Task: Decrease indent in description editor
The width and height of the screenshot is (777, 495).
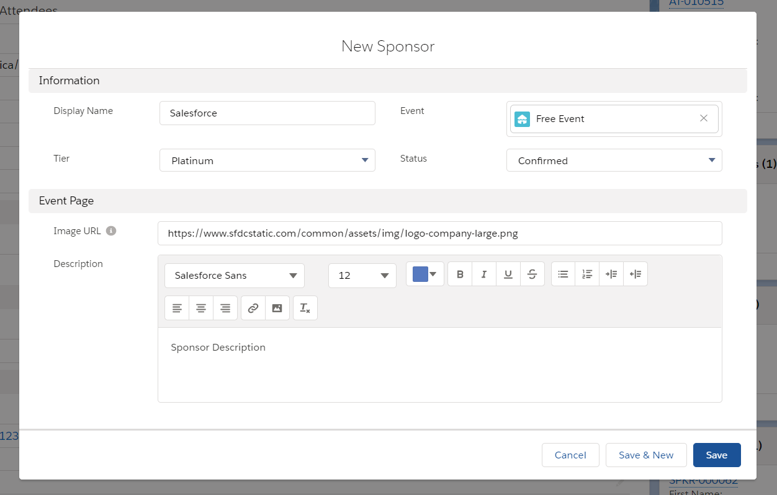Action: click(x=636, y=274)
